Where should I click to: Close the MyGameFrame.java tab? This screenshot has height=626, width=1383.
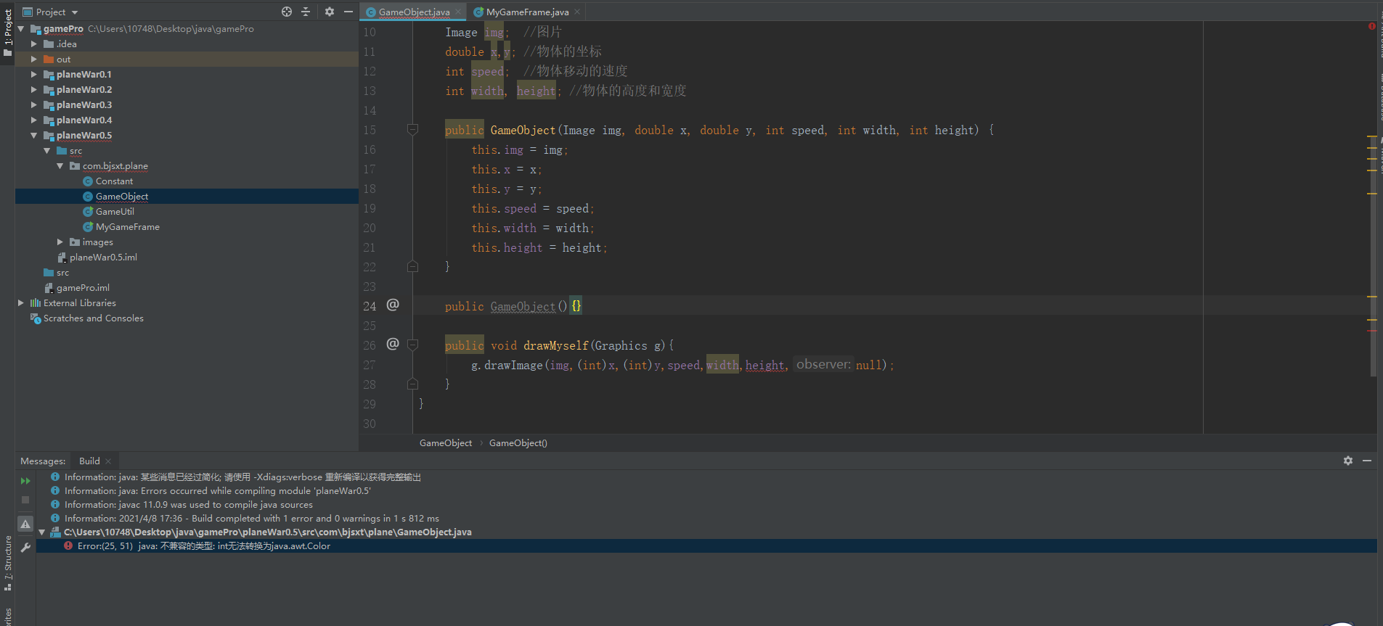[577, 12]
